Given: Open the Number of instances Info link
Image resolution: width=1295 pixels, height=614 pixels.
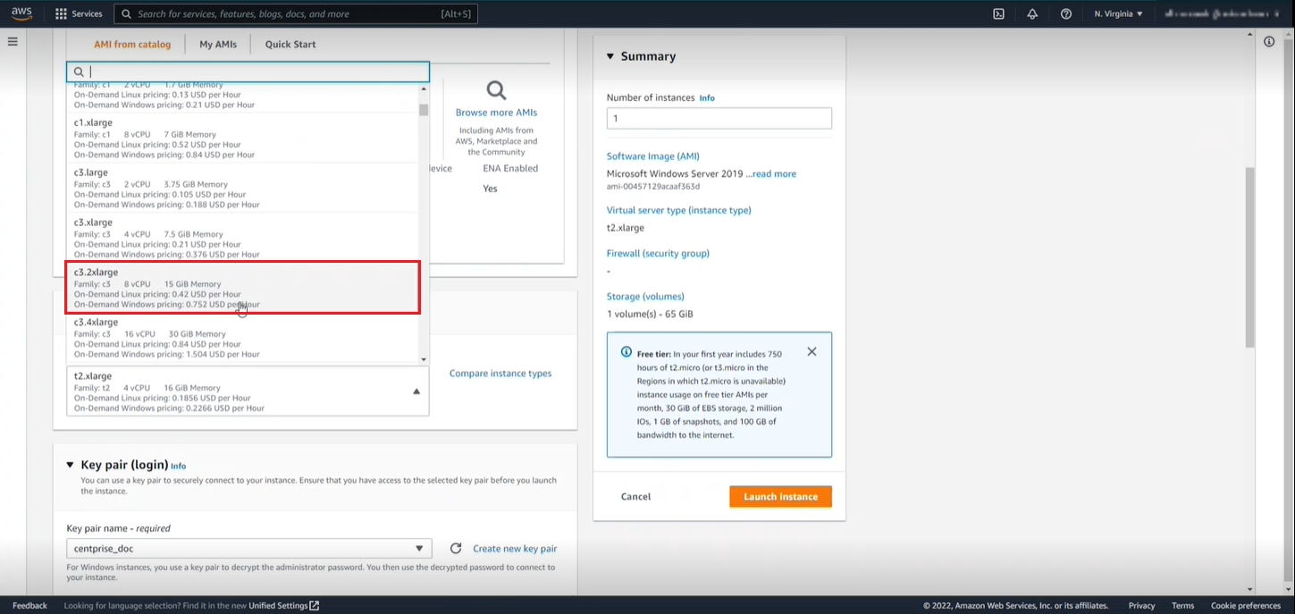Looking at the screenshot, I should pyautogui.click(x=707, y=98).
